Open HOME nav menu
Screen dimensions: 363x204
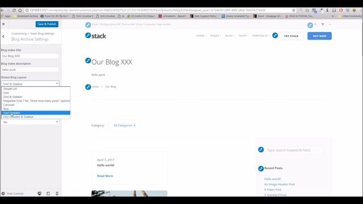[201, 36]
